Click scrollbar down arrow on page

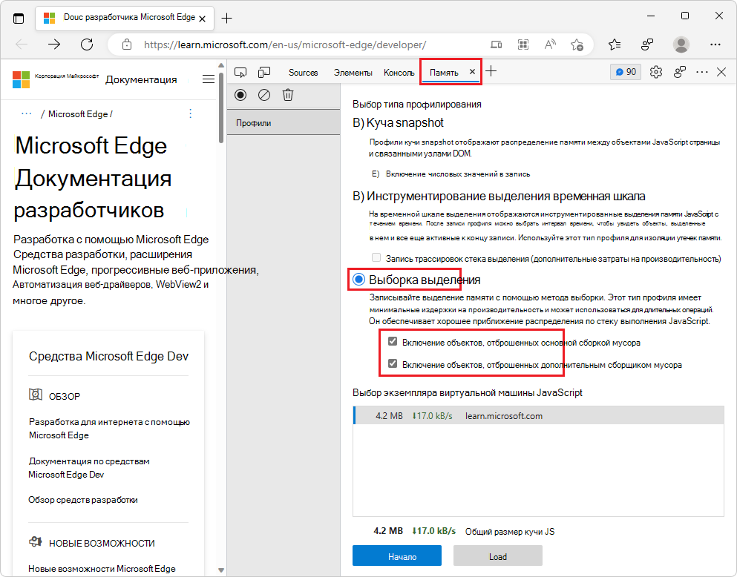pyautogui.click(x=221, y=570)
